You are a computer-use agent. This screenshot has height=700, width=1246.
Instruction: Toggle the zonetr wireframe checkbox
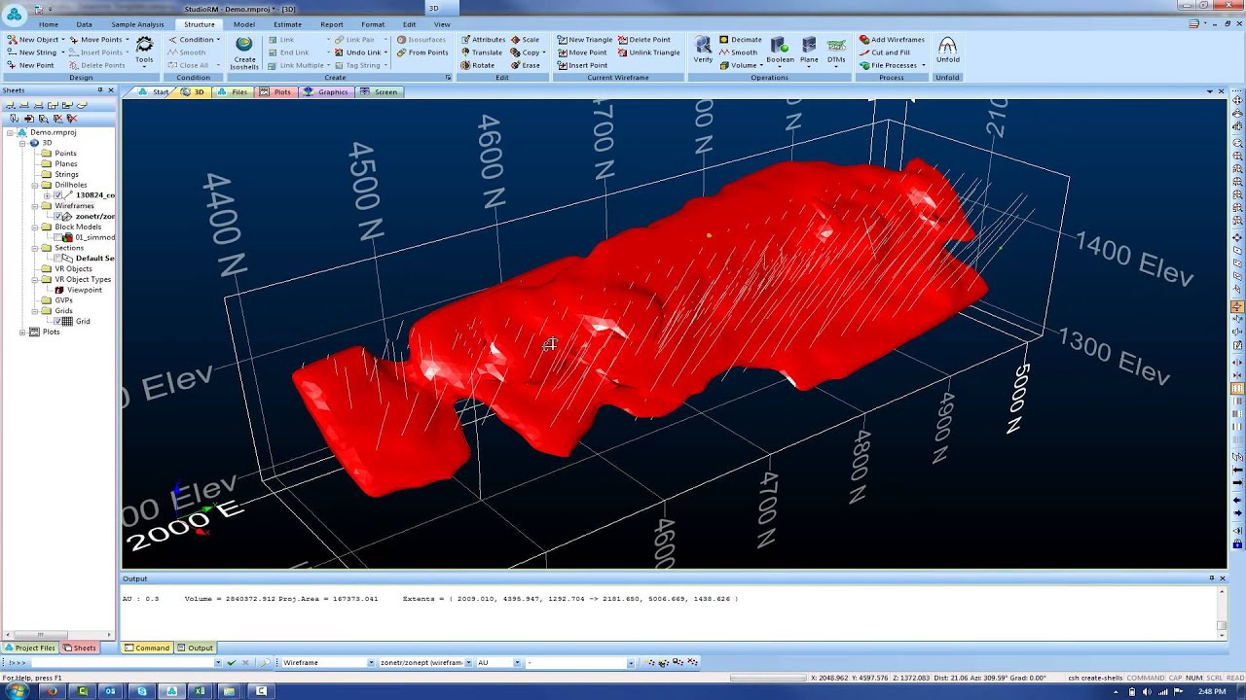click(x=58, y=216)
